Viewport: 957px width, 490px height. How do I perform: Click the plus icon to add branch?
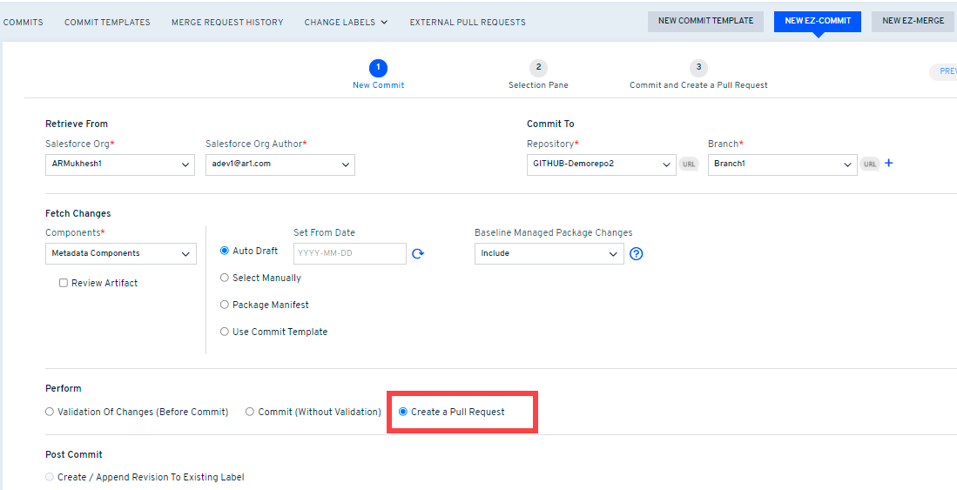(x=888, y=164)
